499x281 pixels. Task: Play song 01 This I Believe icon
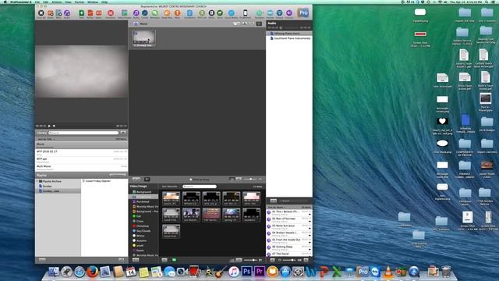coord(269,212)
